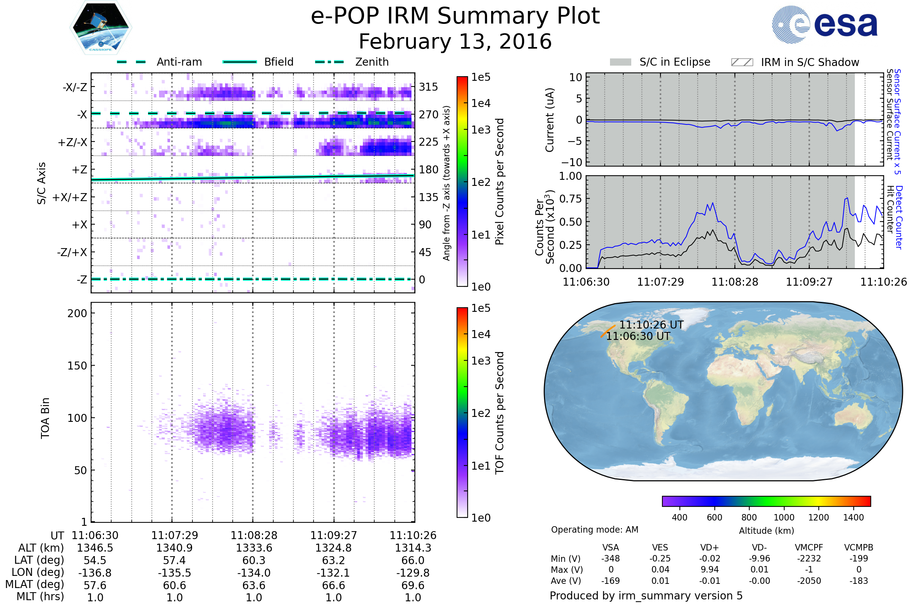Click the February 13, 2016 date heading

pos(455,41)
